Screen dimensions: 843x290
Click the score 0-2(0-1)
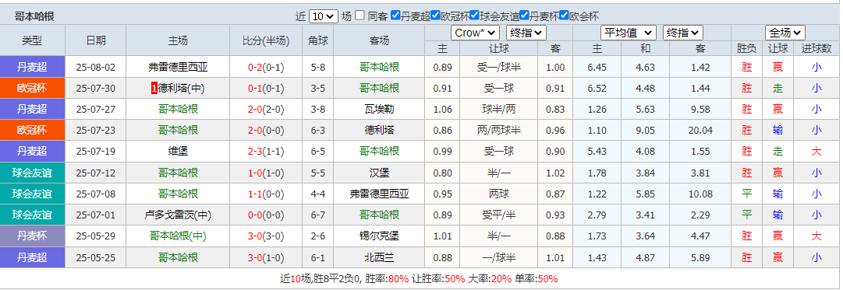(266, 67)
